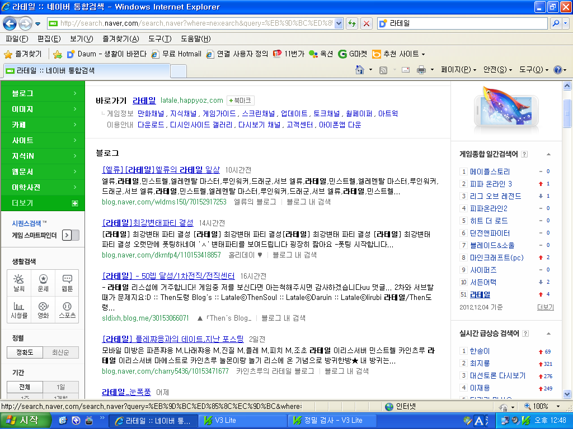This screenshot has width=573, height=429.
Task: Expand the 안전(S) command bar menu
Action: [497, 70]
